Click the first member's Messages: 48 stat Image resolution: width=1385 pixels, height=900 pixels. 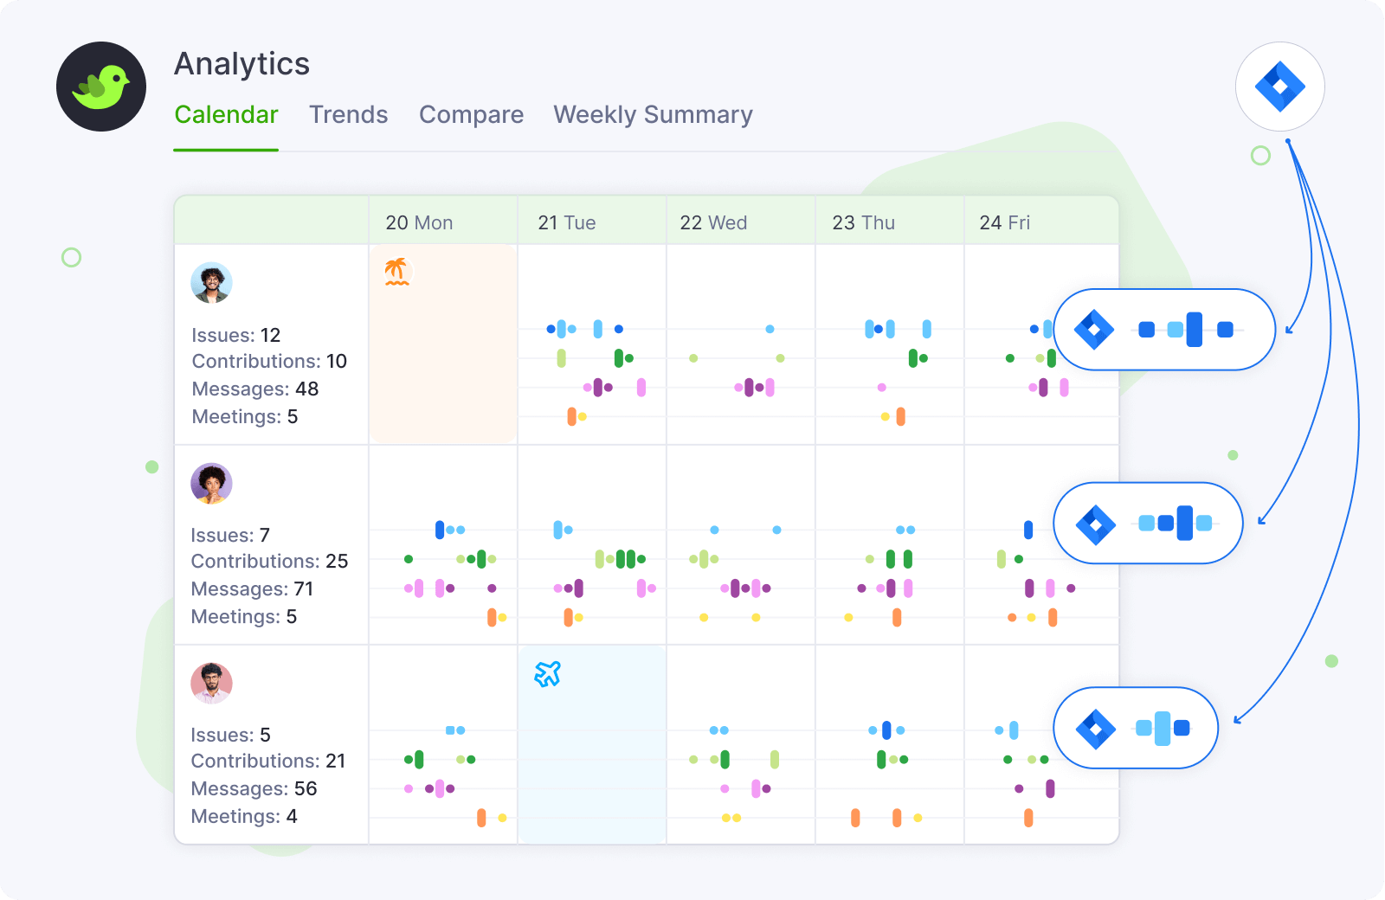pyautogui.click(x=254, y=389)
